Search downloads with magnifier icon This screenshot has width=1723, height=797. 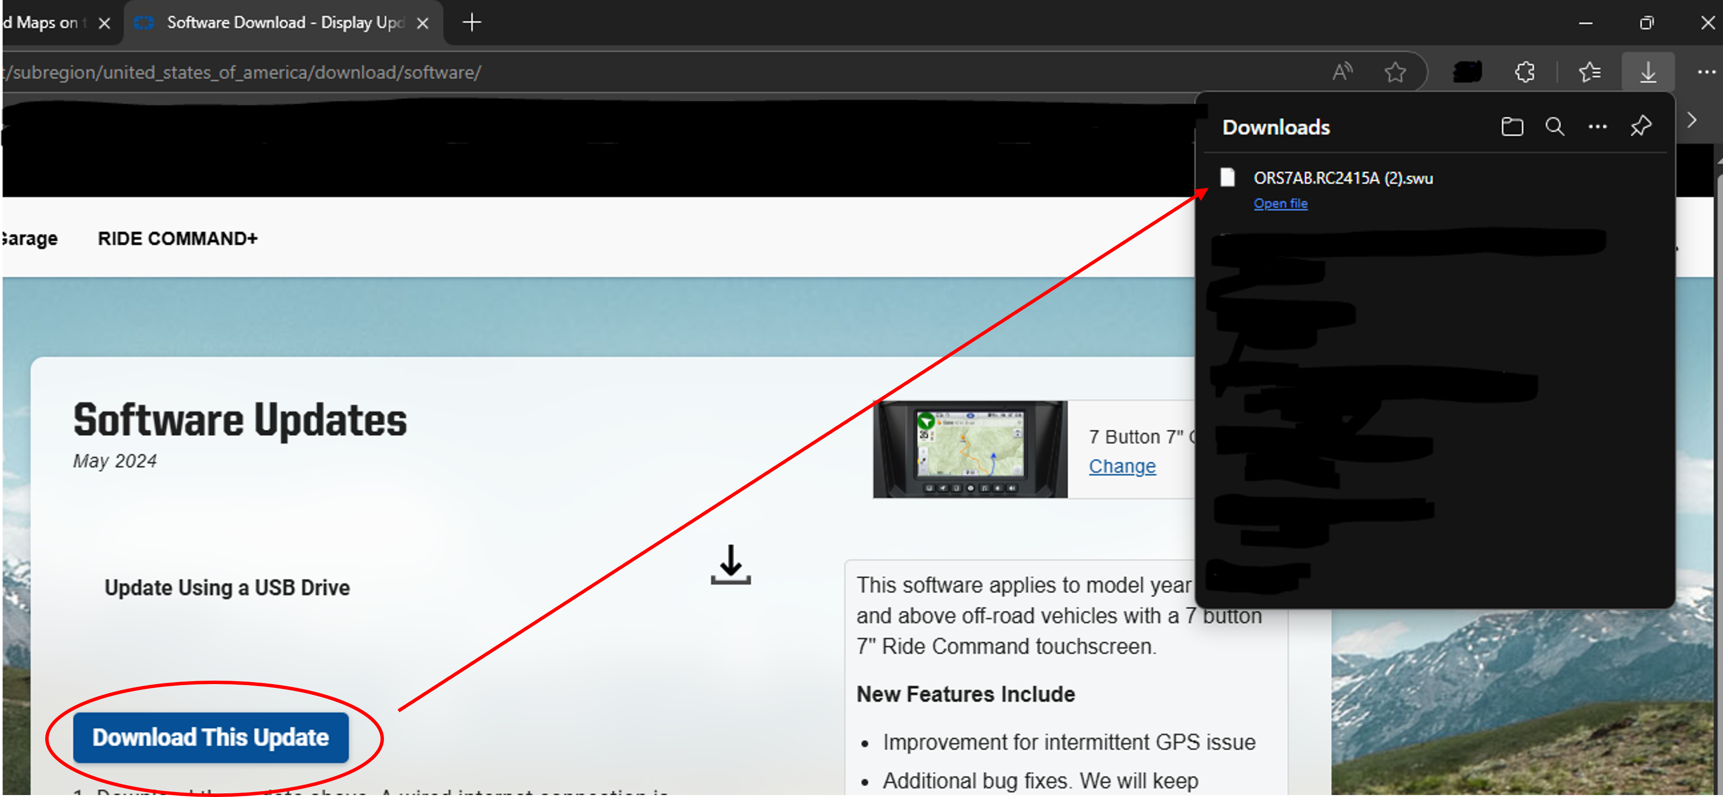pyautogui.click(x=1555, y=127)
